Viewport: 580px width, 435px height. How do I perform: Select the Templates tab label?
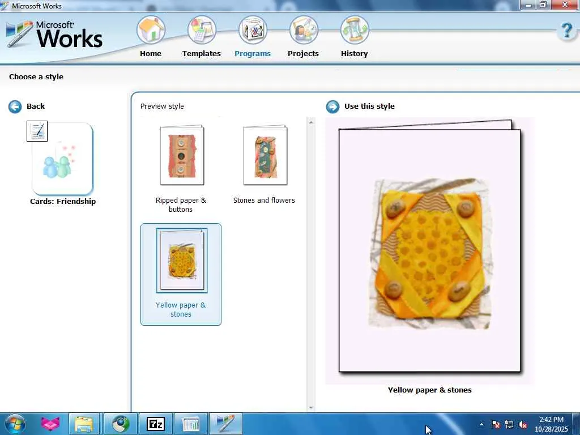[x=202, y=54]
